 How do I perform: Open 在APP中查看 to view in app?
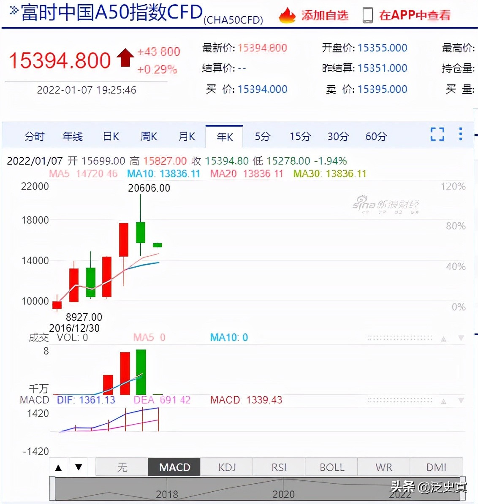click(x=414, y=15)
